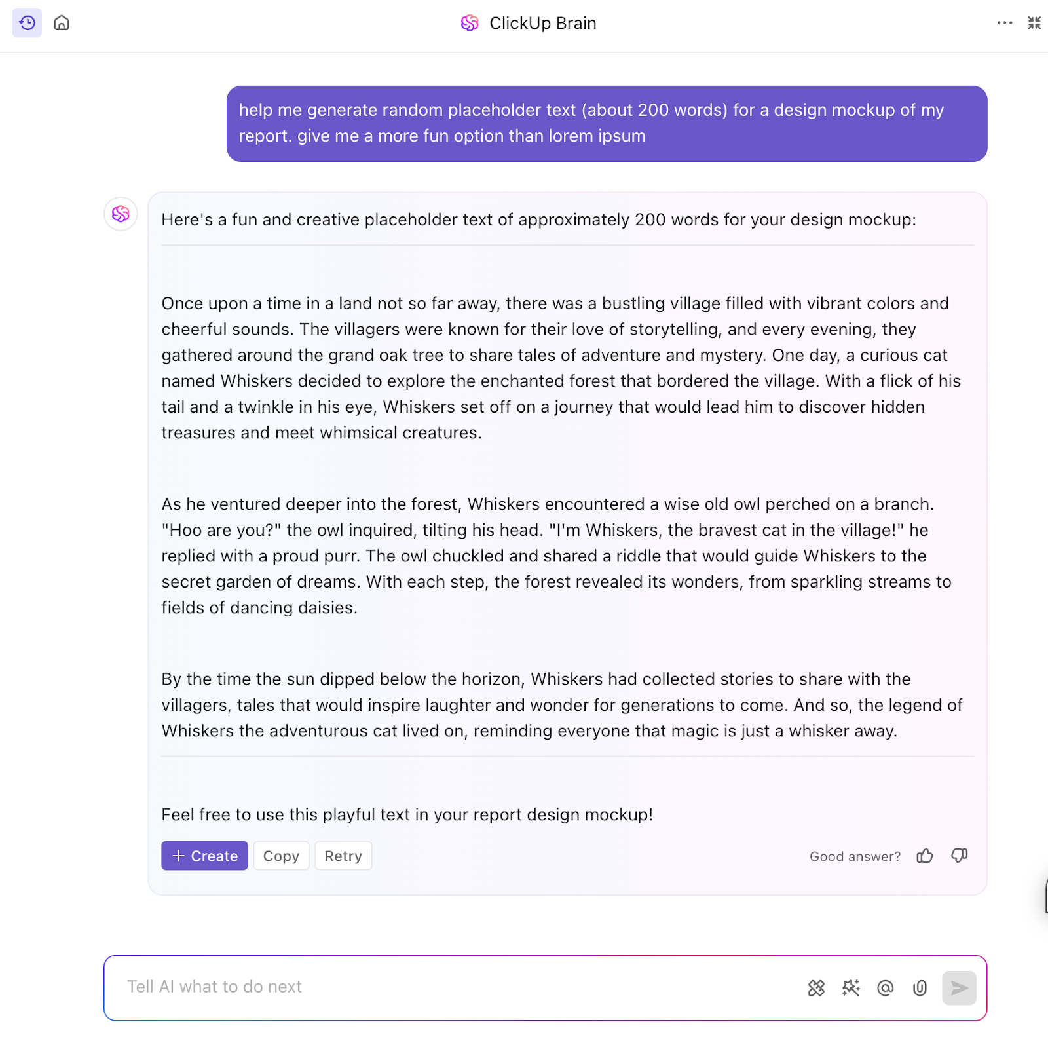Viewport: 1048px width, 1041px height.
Task: Rate the answer with thumbs down
Action: point(959,856)
